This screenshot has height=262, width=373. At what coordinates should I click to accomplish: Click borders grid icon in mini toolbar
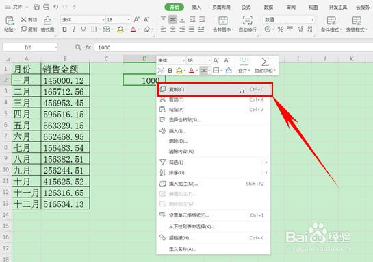click(x=216, y=71)
